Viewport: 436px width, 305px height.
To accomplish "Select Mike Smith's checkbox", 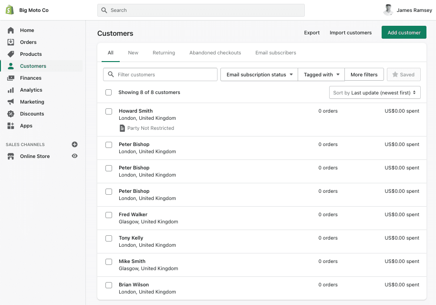I will coord(109,262).
